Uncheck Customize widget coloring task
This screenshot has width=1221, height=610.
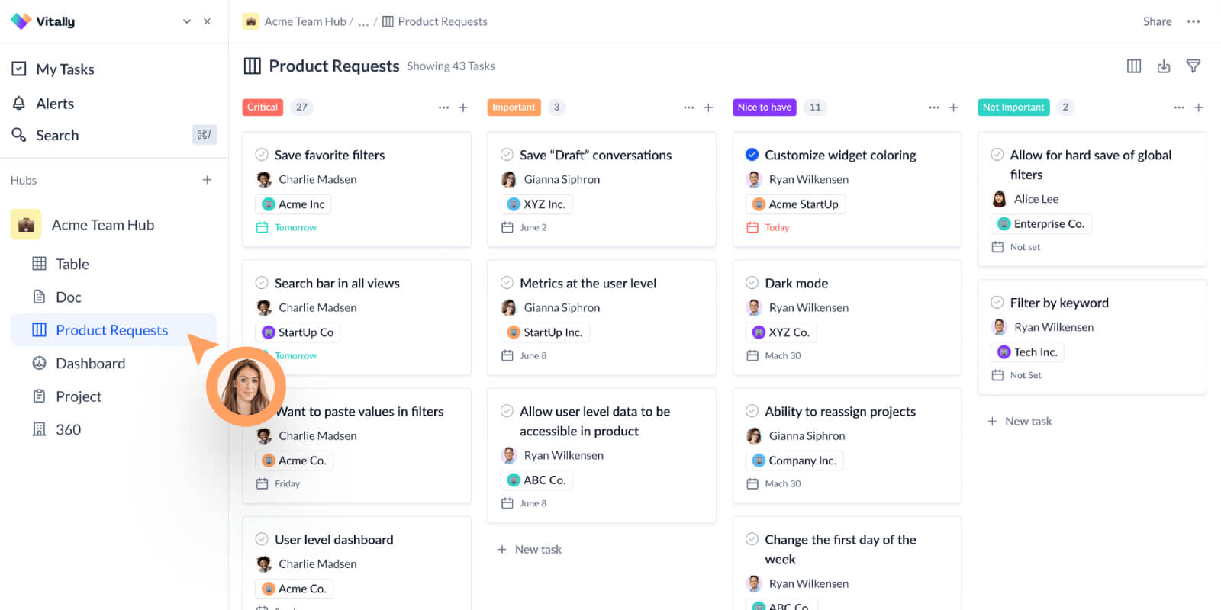pyautogui.click(x=752, y=155)
